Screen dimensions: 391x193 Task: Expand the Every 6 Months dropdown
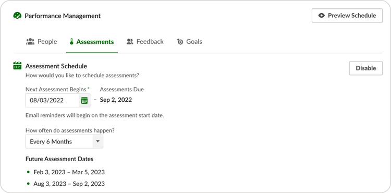click(64, 142)
